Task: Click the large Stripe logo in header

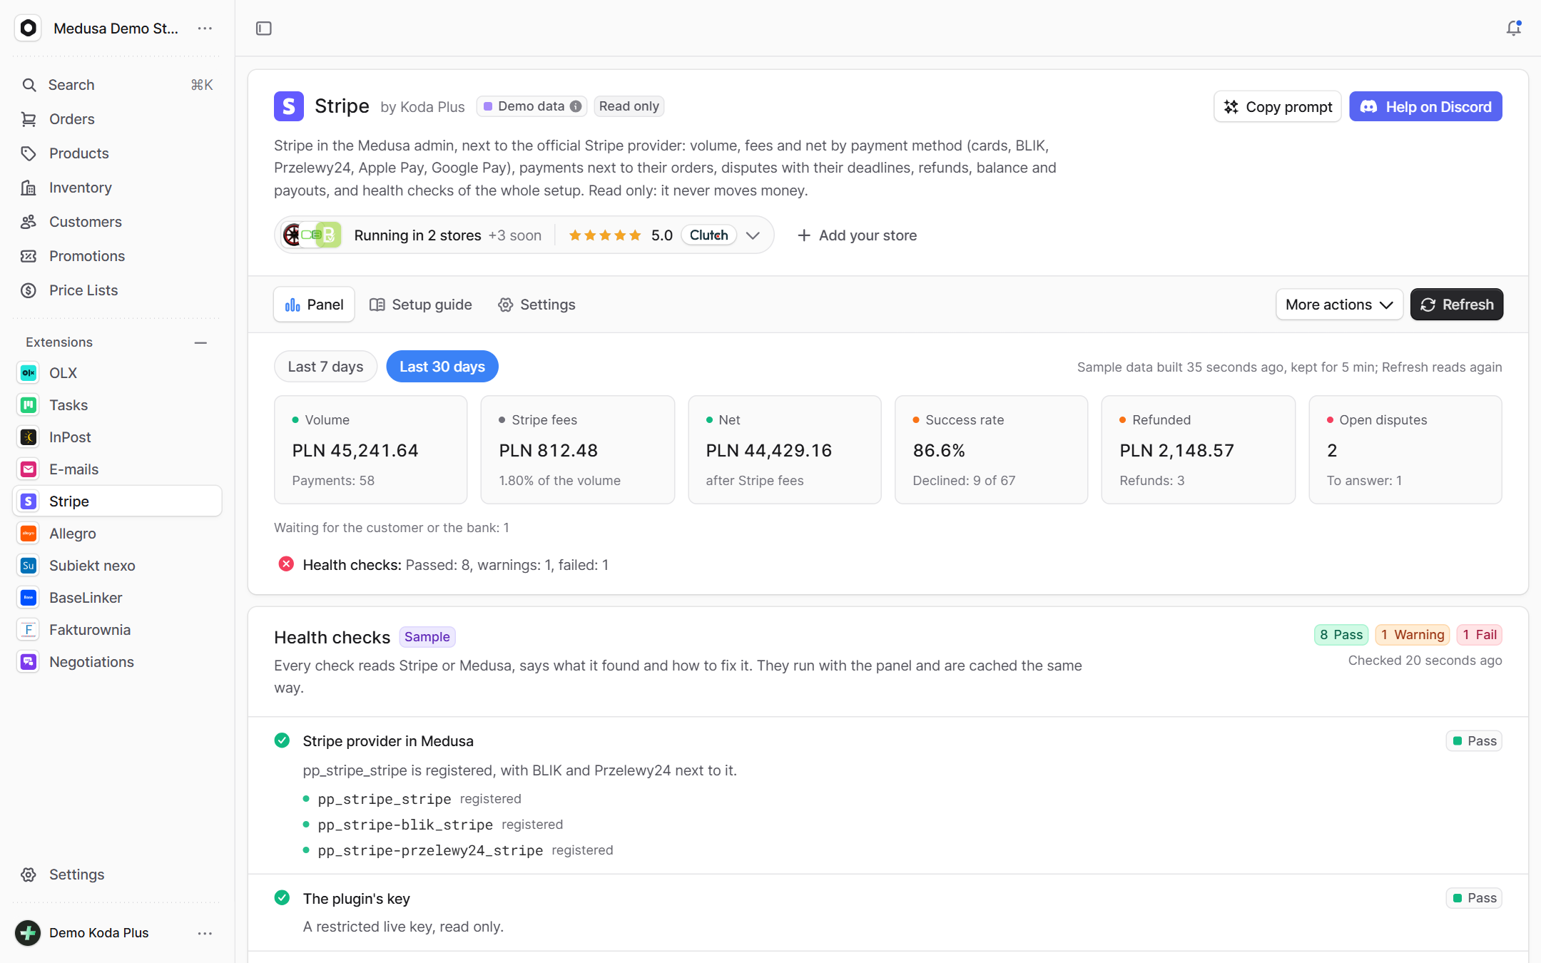Action: [289, 106]
